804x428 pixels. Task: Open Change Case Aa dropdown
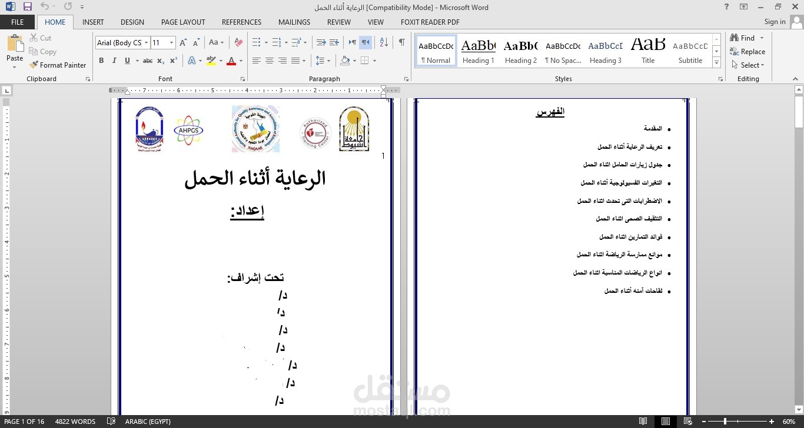[217, 42]
